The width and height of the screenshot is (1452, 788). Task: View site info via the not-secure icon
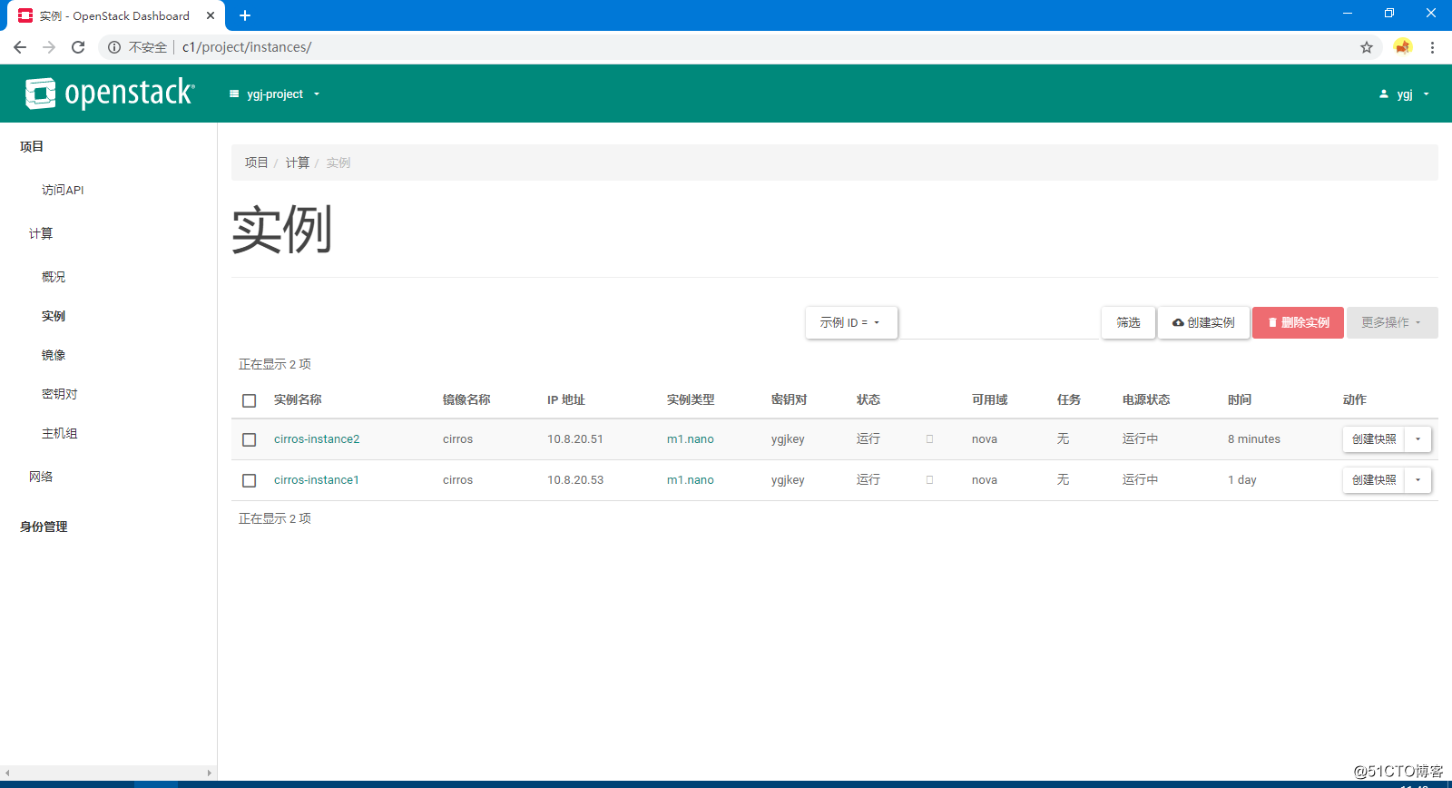114,47
